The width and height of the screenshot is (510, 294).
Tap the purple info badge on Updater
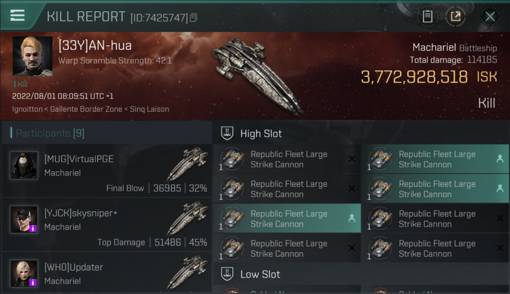point(33,282)
